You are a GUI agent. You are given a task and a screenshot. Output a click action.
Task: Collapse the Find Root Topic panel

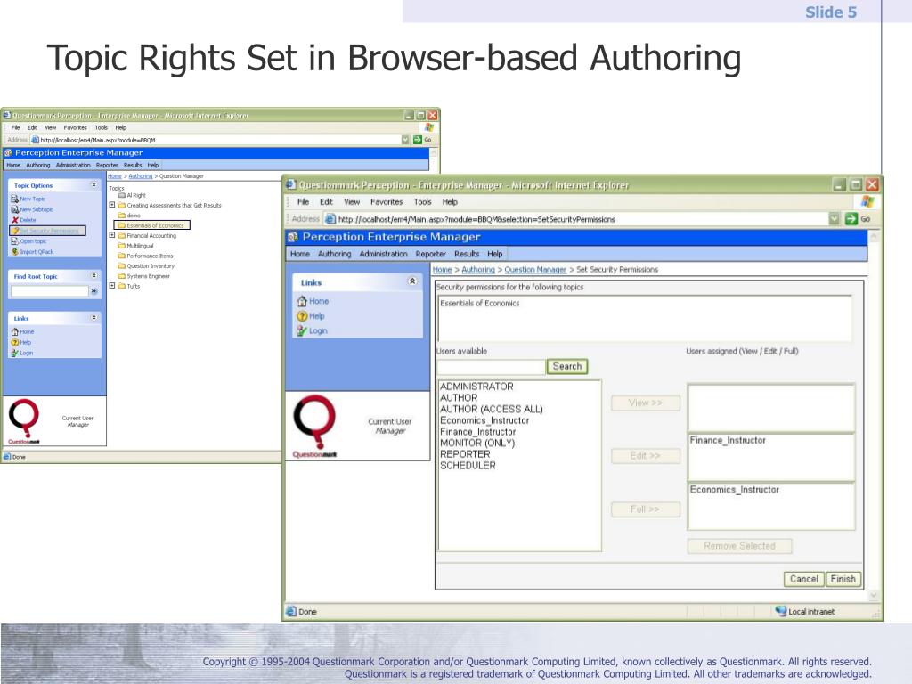(x=94, y=276)
